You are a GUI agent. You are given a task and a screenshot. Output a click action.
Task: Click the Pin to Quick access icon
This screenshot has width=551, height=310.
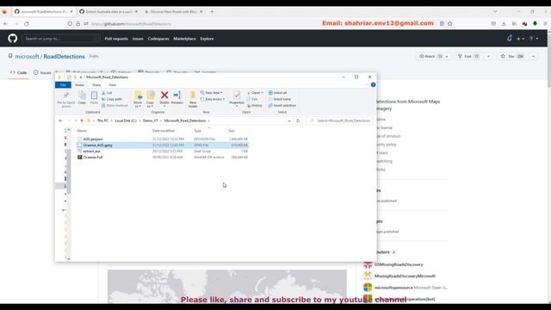pos(65,96)
